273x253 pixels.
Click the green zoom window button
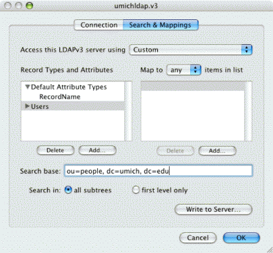tap(29, 6)
